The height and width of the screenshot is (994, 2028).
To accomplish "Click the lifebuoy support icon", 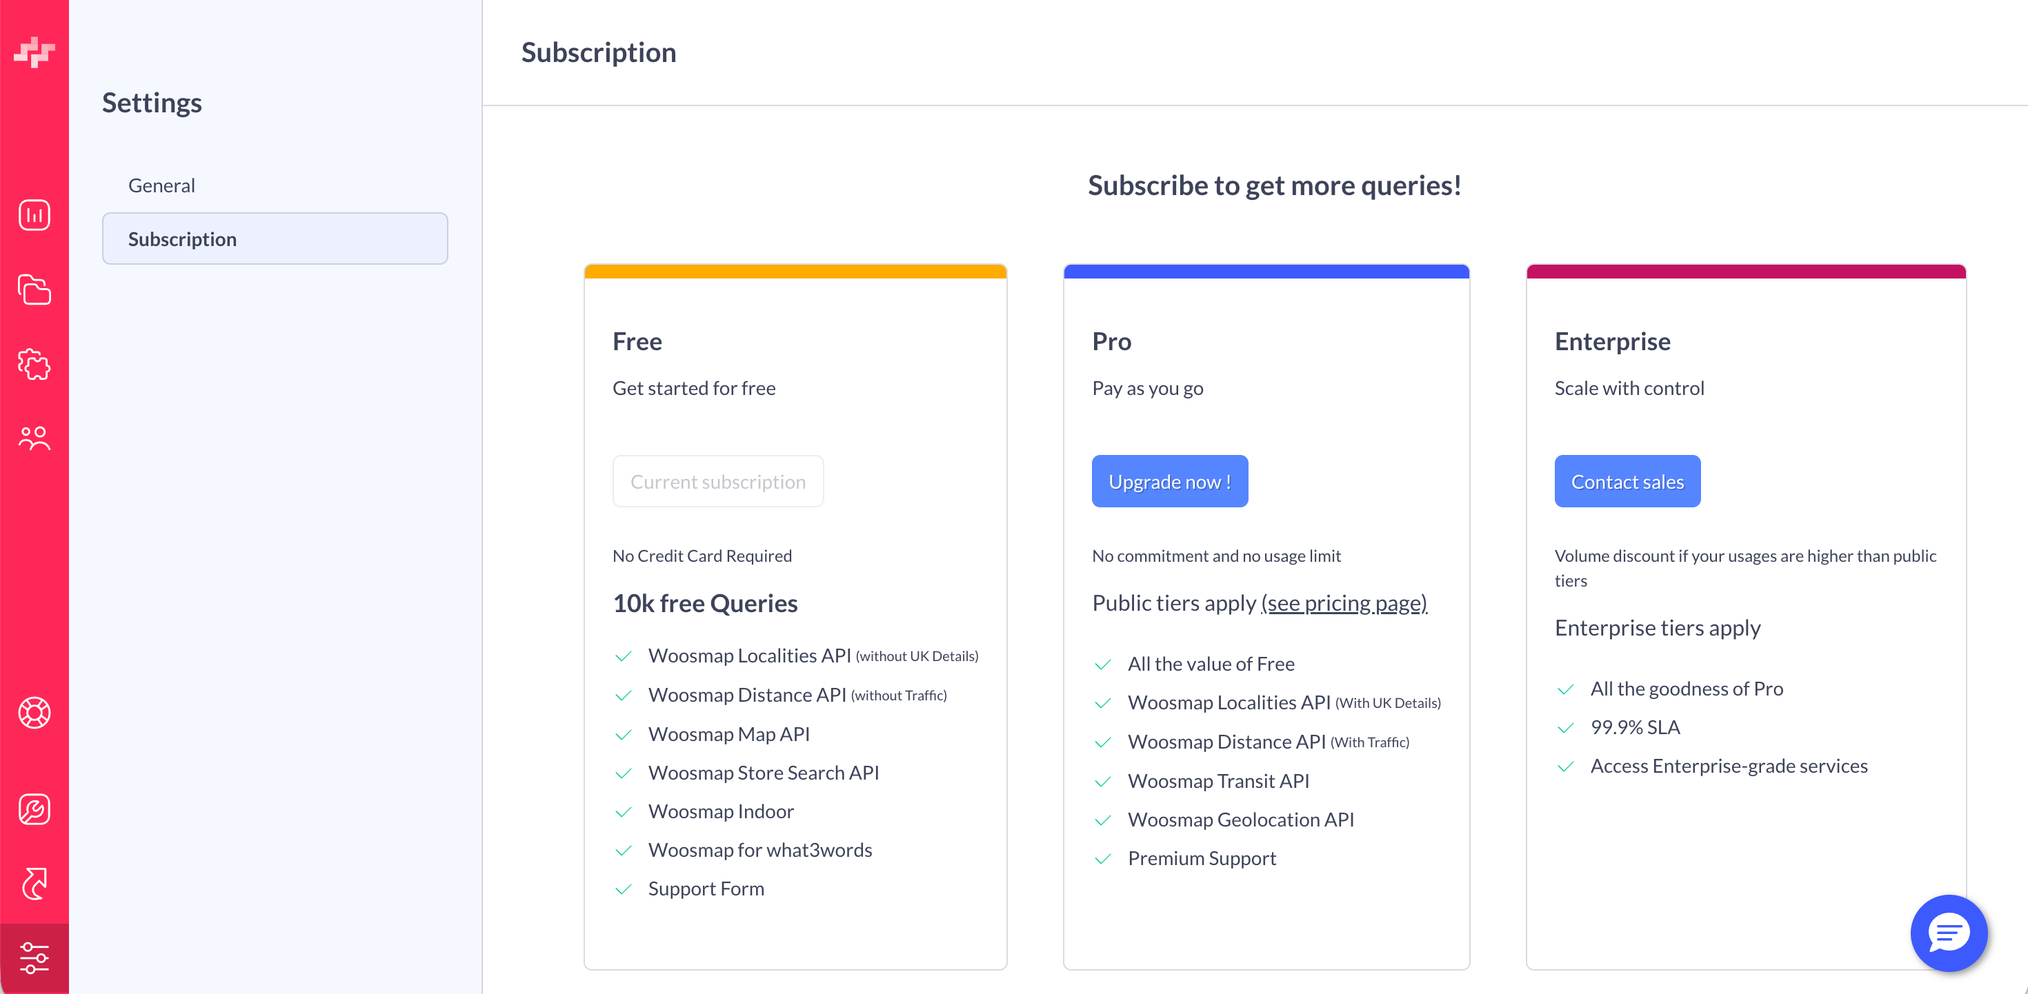I will click(34, 713).
